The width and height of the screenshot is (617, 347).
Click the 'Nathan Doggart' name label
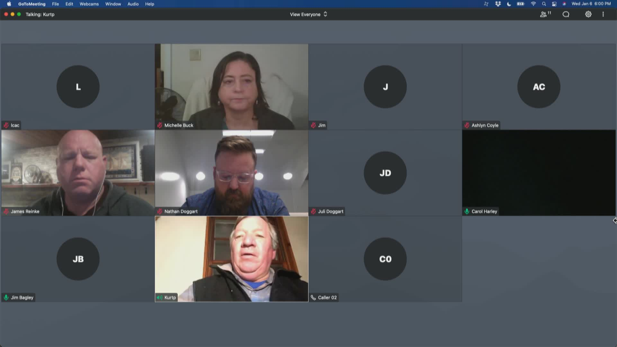181,211
